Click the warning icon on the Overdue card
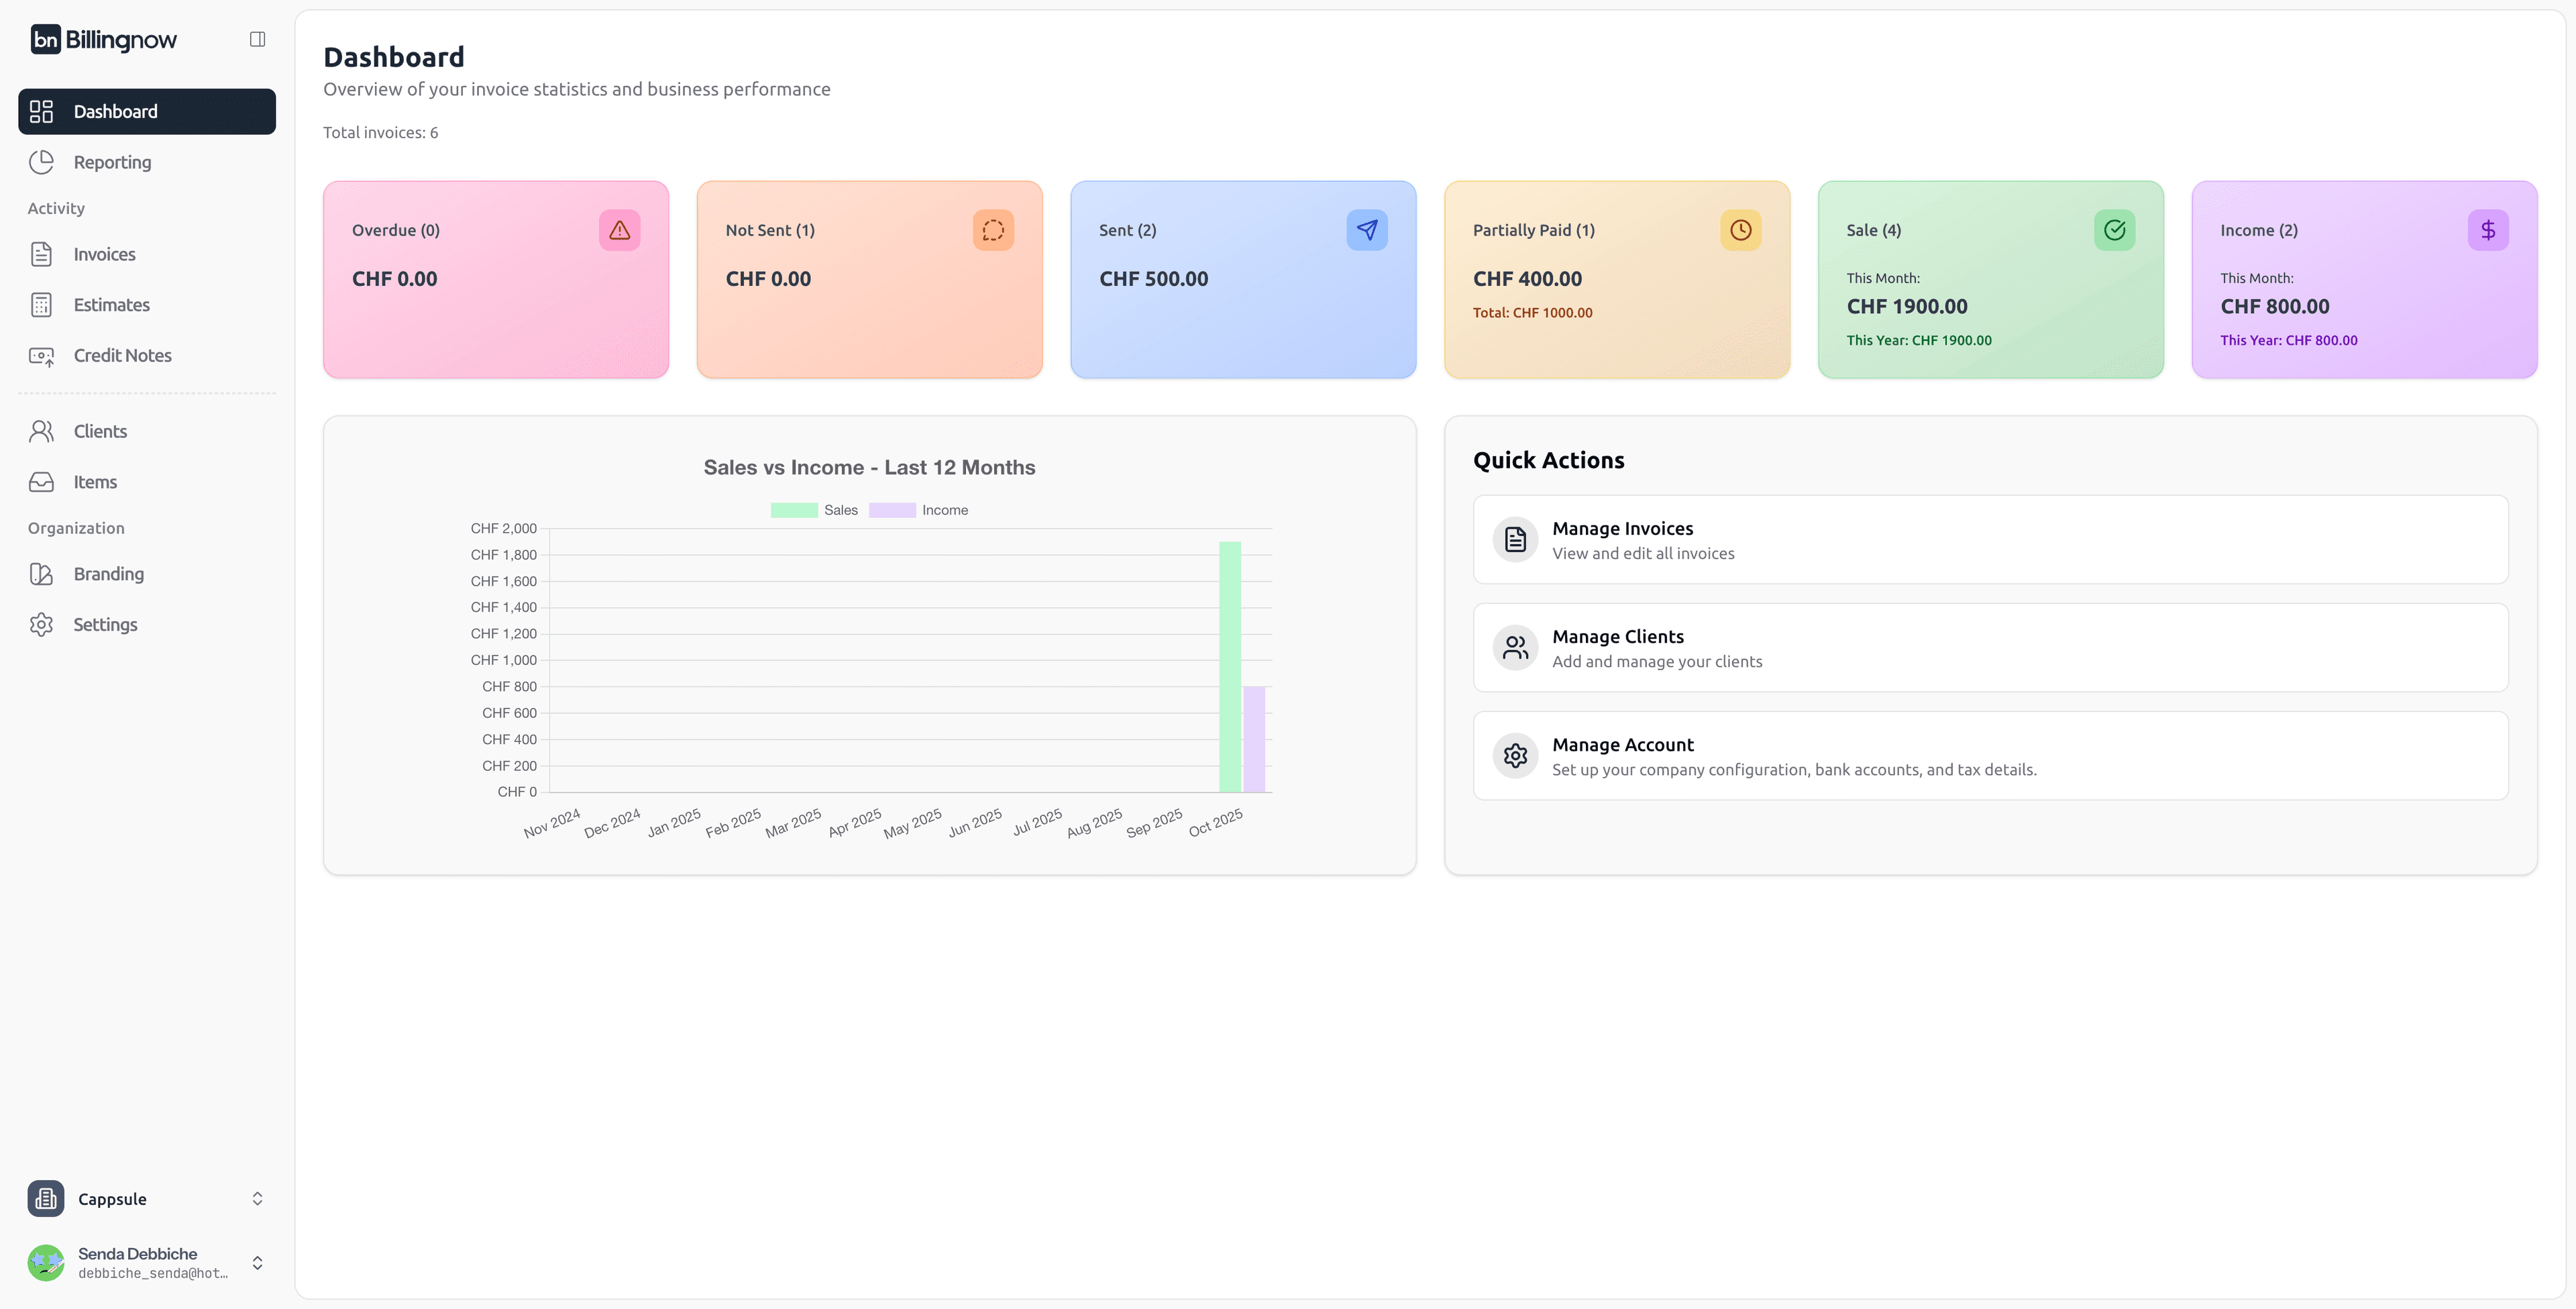Viewport: 2576px width, 1309px height. click(x=619, y=230)
